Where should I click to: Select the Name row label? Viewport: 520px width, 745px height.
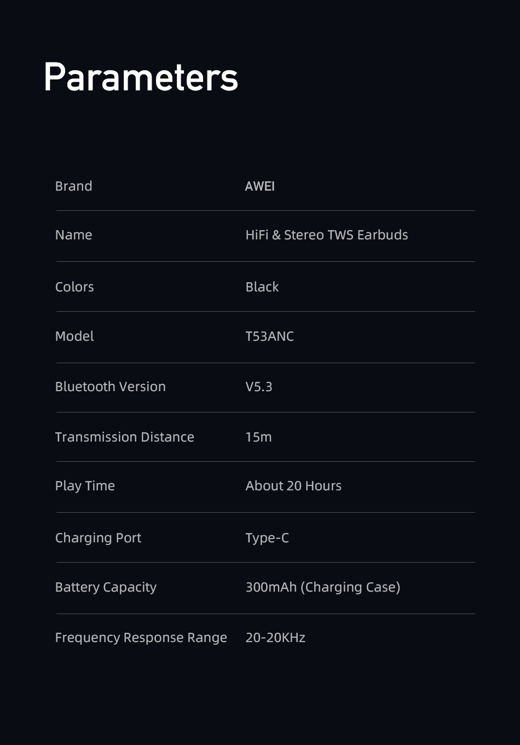[x=73, y=235]
